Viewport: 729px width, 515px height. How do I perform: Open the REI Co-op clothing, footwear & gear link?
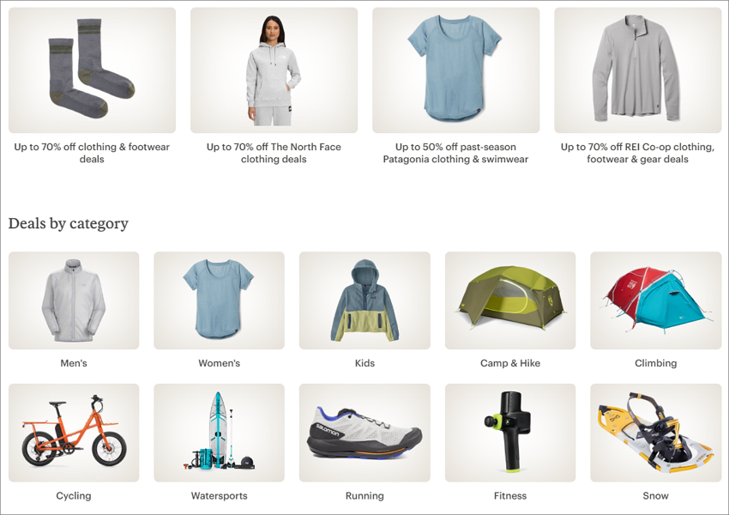point(637,153)
